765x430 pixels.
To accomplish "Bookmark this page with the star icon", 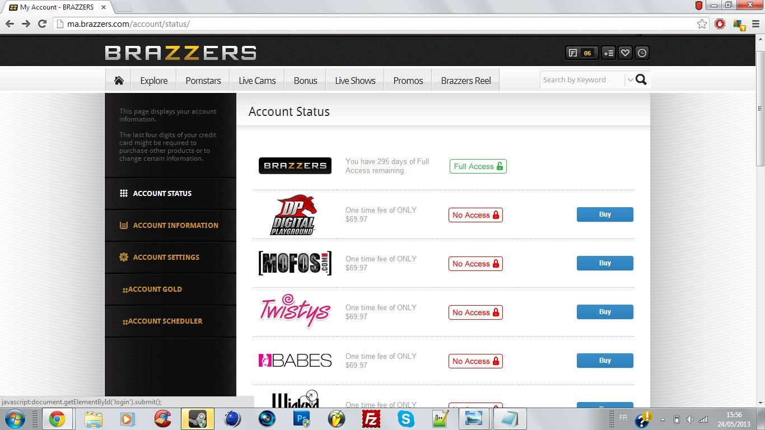I will (702, 24).
